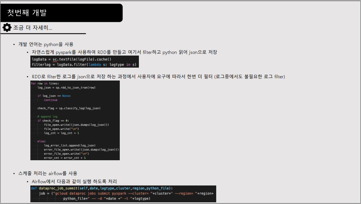Viewport: 361px width, 204px height.
Task: Click the continue statement in the code
Action: click(51, 100)
